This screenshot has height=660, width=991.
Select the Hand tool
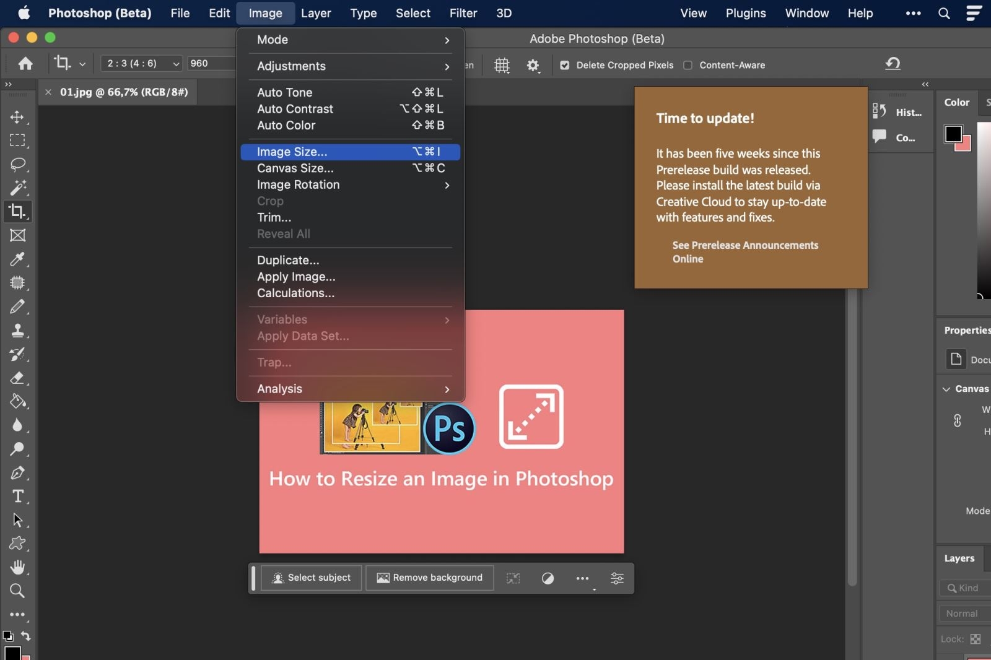point(17,567)
